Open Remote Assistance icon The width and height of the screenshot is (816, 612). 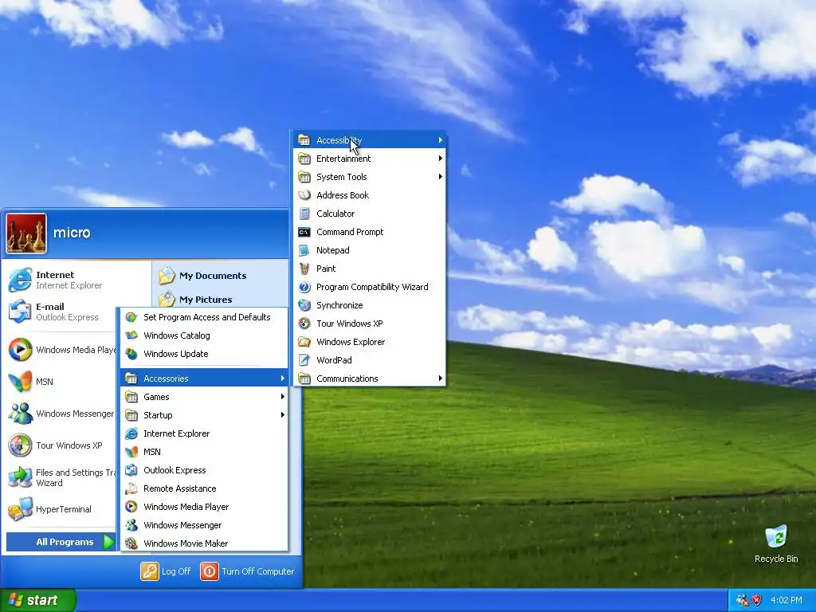coord(131,488)
